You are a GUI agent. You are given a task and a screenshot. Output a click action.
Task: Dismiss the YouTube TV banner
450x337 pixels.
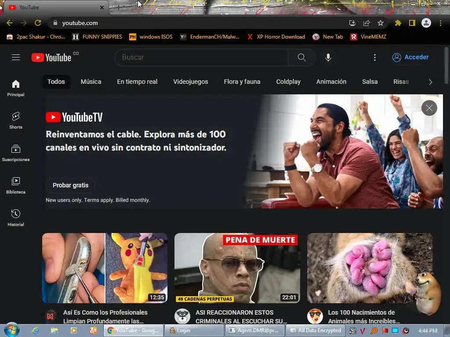(429, 108)
